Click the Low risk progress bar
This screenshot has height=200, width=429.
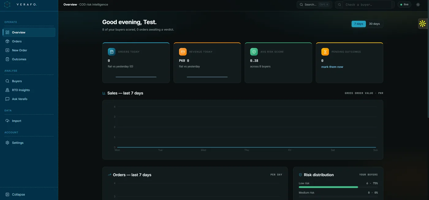coord(338,187)
